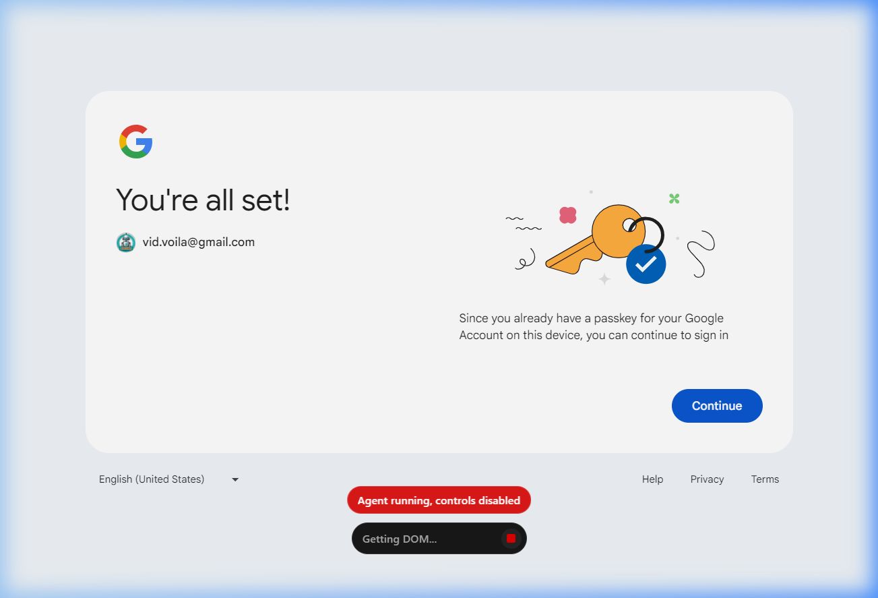Expand the language dropdown arrow

(x=235, y=479)
